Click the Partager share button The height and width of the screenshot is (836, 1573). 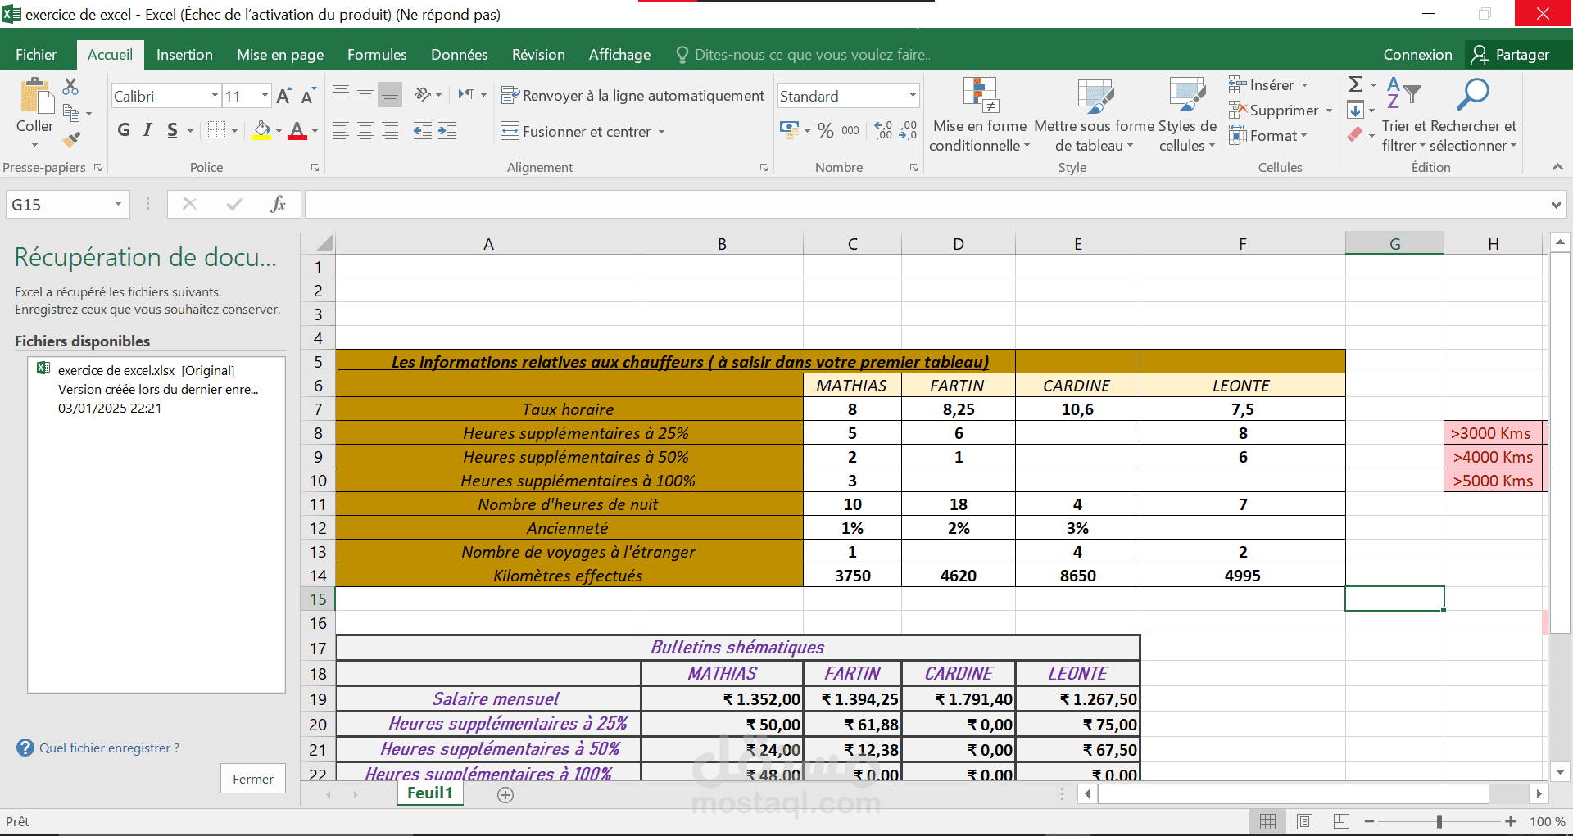click(1511, 55)
